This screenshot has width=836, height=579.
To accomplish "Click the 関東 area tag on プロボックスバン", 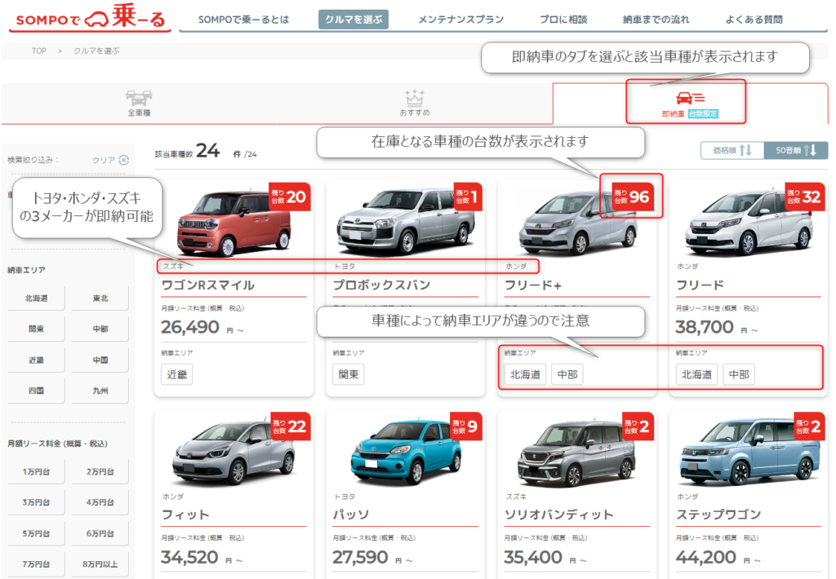I will point(349,374).
